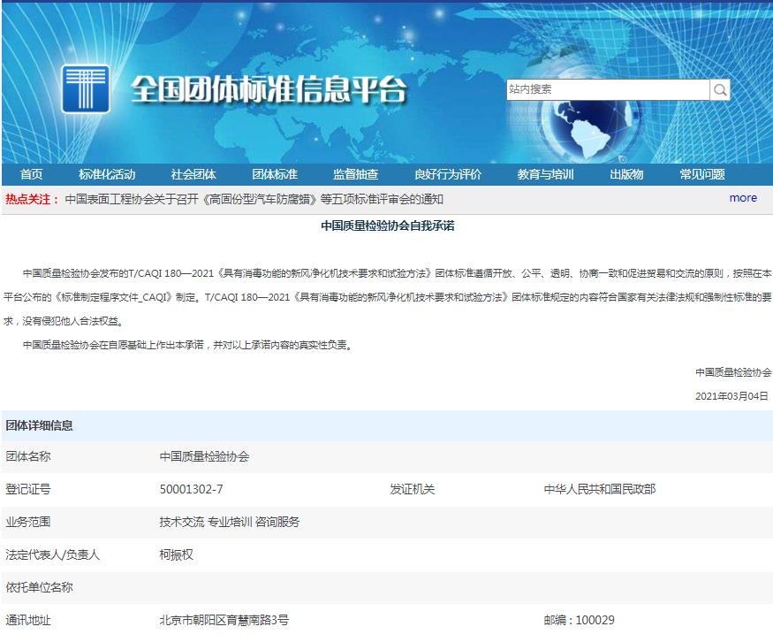Click the 登记证号 label

click(x=28, y=489)
